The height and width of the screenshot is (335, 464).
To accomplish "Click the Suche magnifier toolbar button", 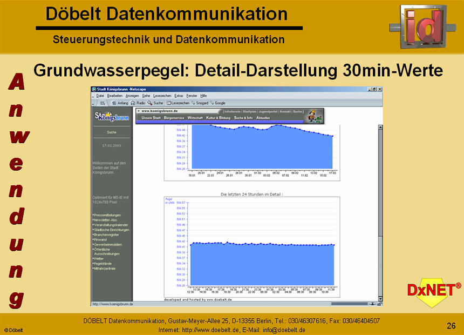I will coord(155,103).
